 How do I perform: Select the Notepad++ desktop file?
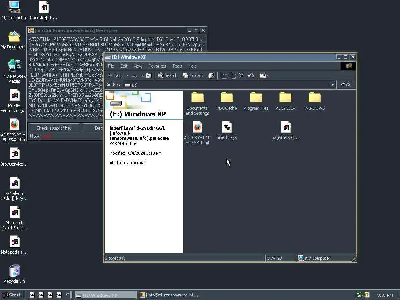[x=14, y=245]
